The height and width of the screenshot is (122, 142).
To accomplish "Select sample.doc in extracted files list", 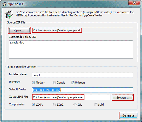I will pyautogui.click(x=17, y=43).
